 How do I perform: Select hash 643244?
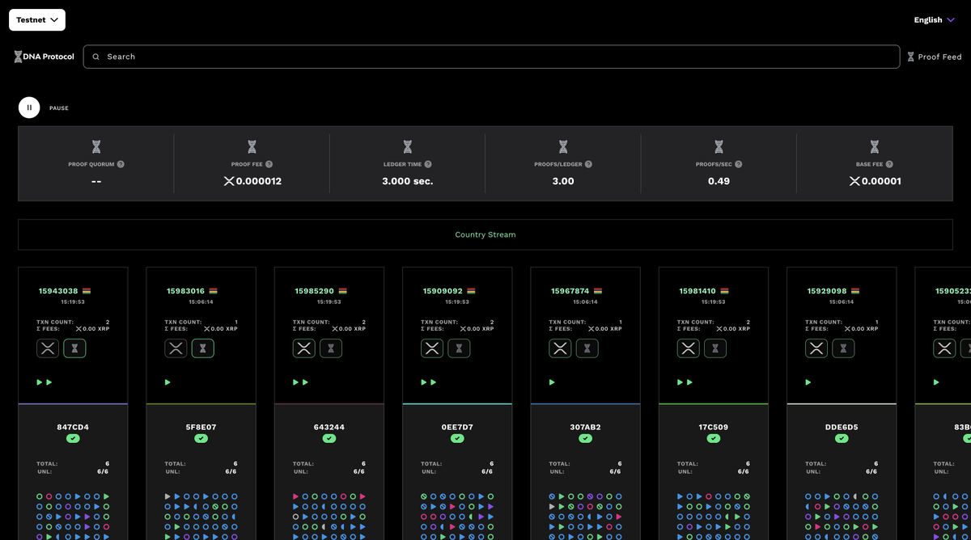tap(329, 427)
